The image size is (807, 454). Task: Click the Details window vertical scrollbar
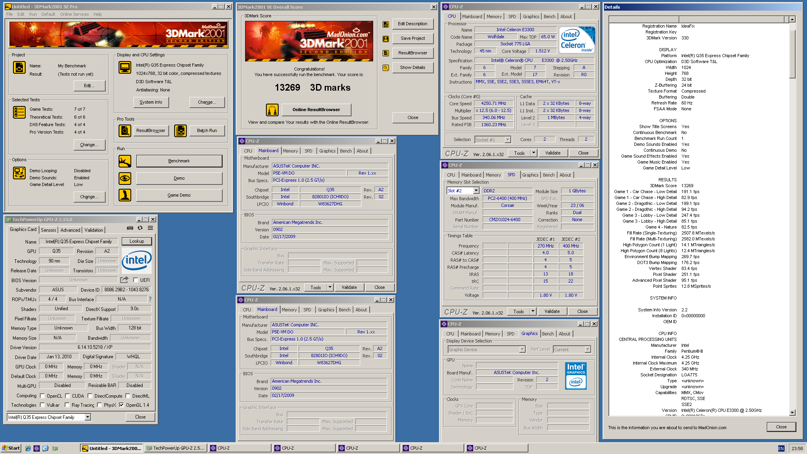point(792,216)
